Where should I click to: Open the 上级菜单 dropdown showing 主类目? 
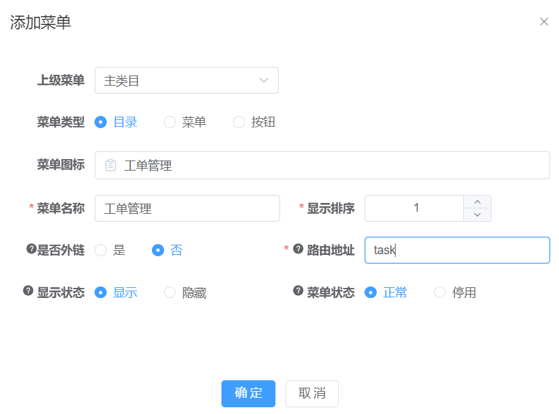coord(186,80)
